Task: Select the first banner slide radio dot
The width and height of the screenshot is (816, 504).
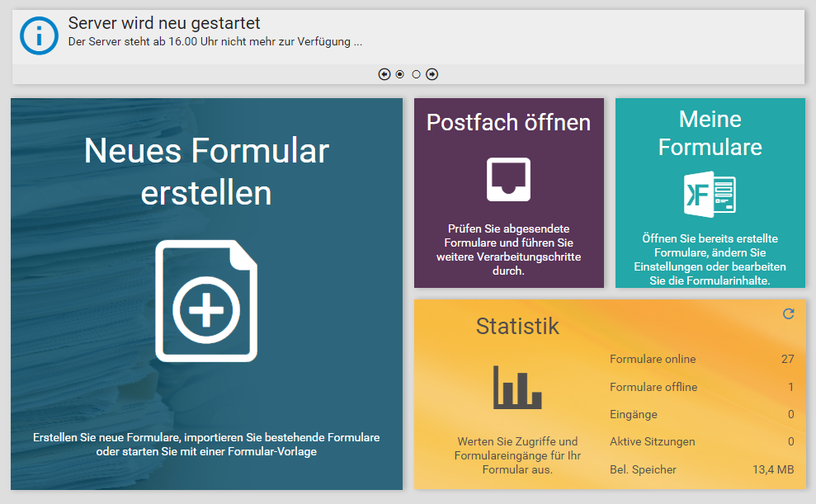Action: click(400, 74)
